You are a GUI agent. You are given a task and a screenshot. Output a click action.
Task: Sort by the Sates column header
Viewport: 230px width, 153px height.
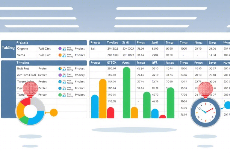[x=212, y=63]
